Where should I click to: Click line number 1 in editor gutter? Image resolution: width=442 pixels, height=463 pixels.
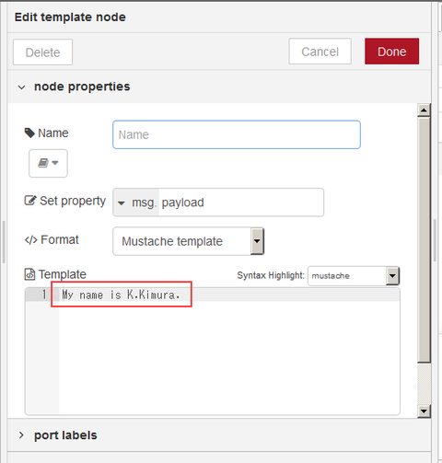pos(44,295)
